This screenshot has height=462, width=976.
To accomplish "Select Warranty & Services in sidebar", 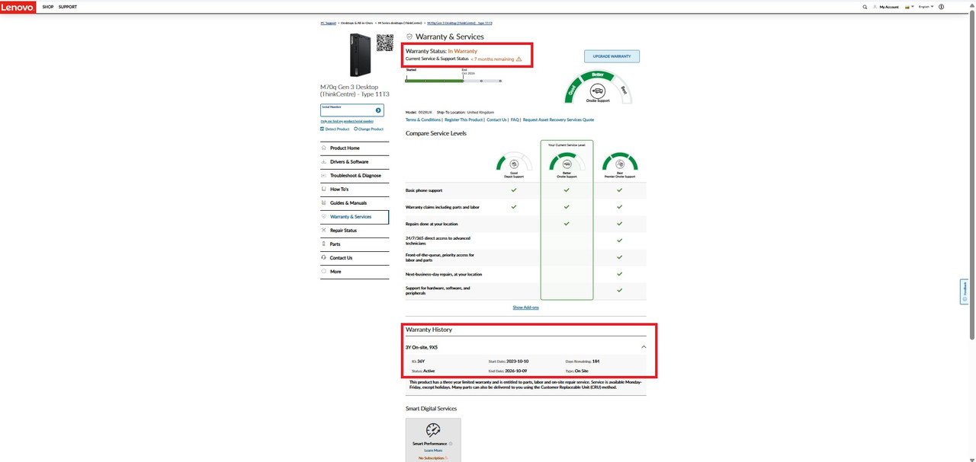I will 355,217.
